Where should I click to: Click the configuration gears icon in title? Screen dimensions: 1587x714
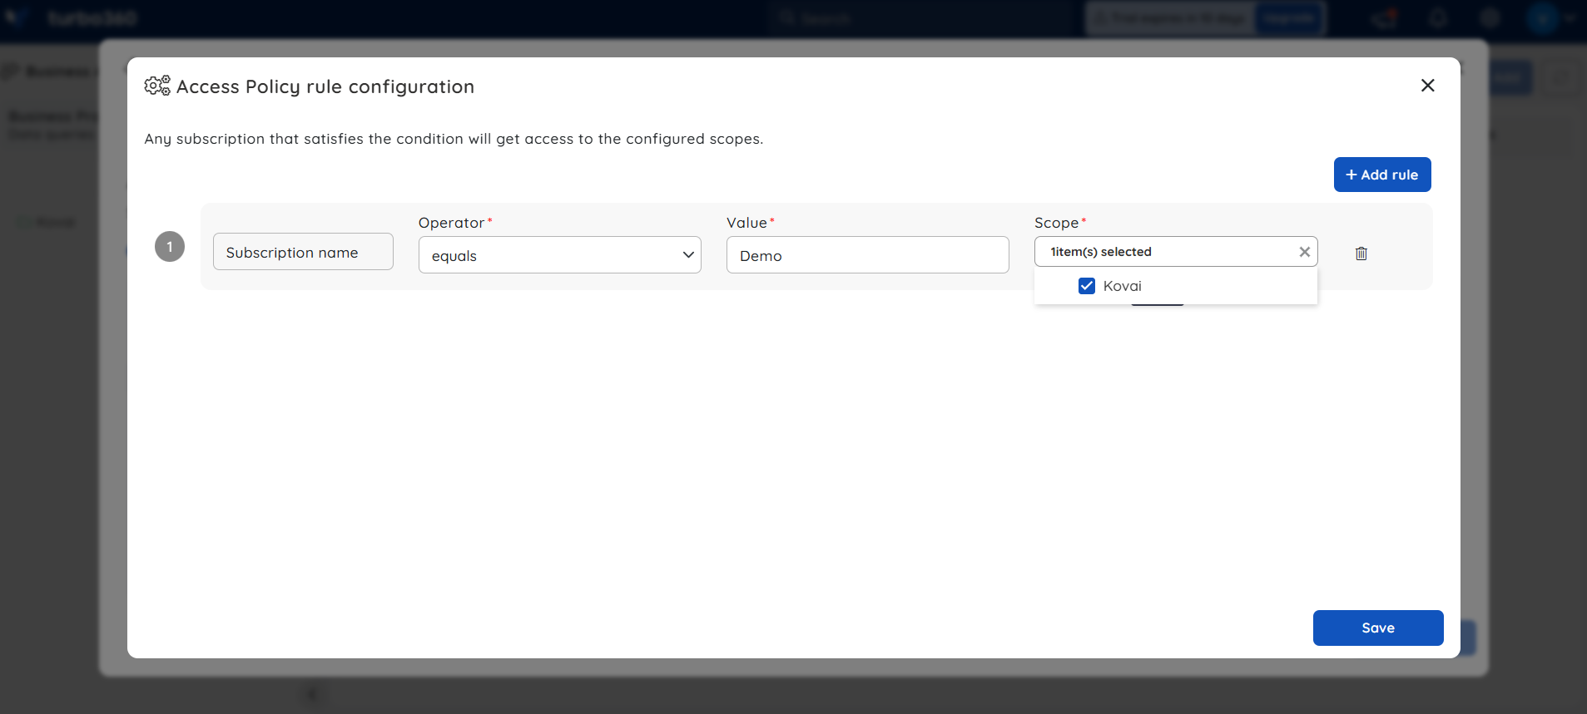click(x=157, y=86)
